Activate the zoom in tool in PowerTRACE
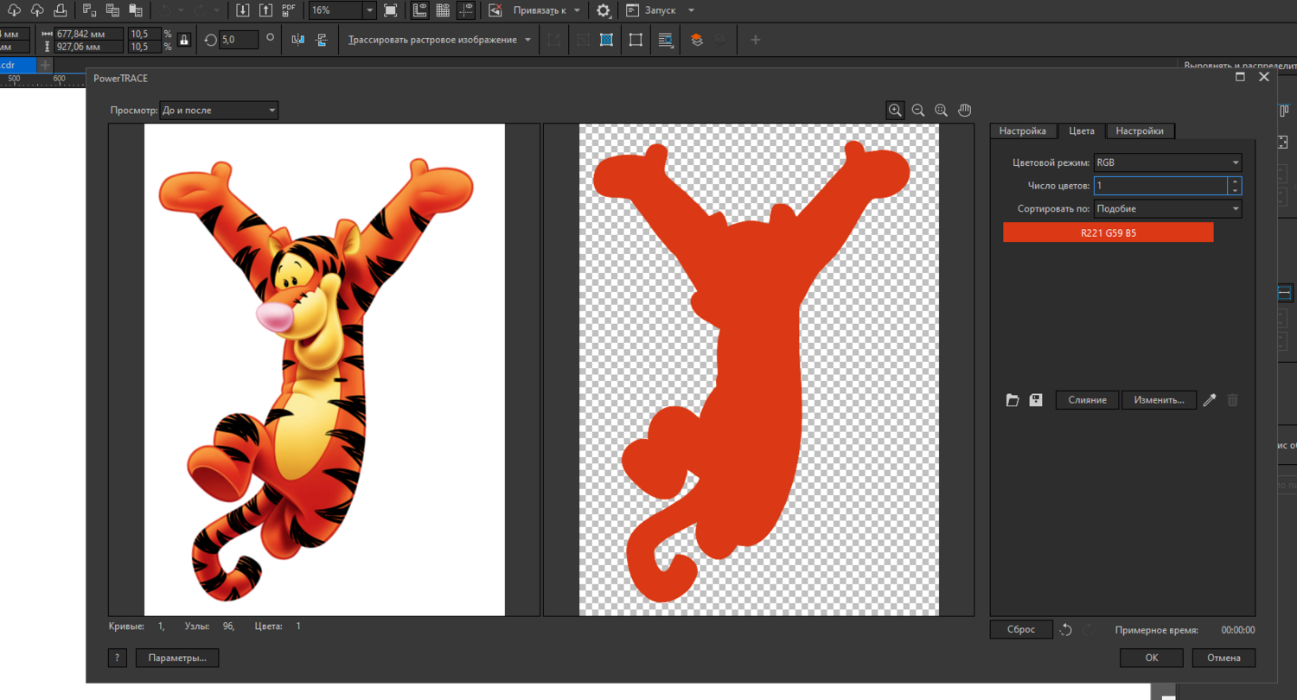The width and height of the screenshot is (1297, 700). click(x=895, y=110)
